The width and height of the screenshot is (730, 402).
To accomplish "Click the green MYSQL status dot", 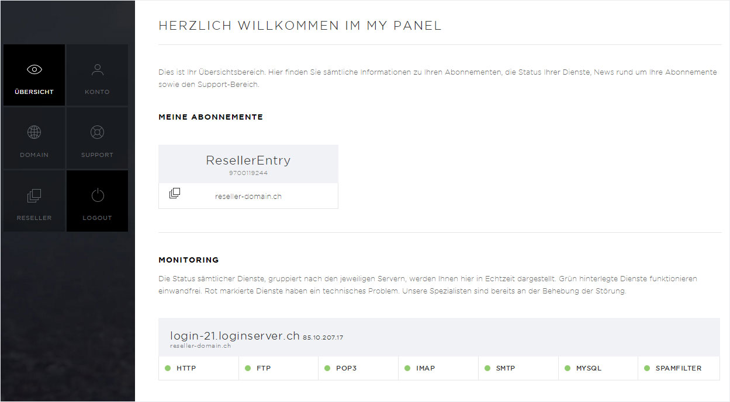I will tap(567, 368).
